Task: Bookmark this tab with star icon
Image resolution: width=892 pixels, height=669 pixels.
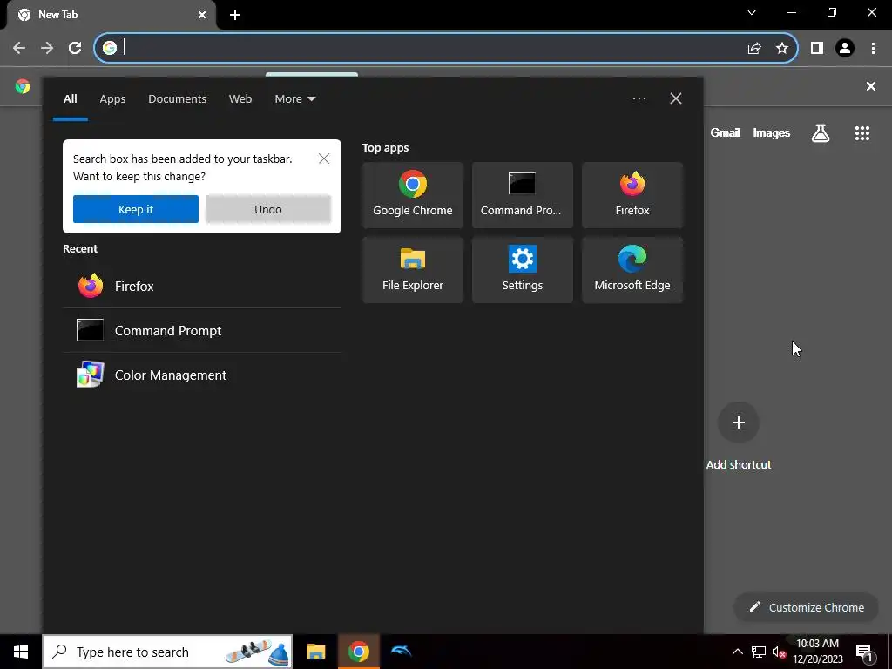Action: pos(782,49)
